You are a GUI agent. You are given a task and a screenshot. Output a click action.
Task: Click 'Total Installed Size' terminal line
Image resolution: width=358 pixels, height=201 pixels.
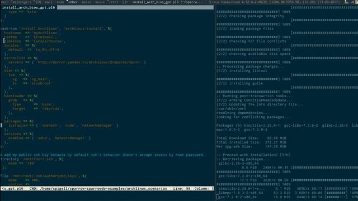[251, 142]
